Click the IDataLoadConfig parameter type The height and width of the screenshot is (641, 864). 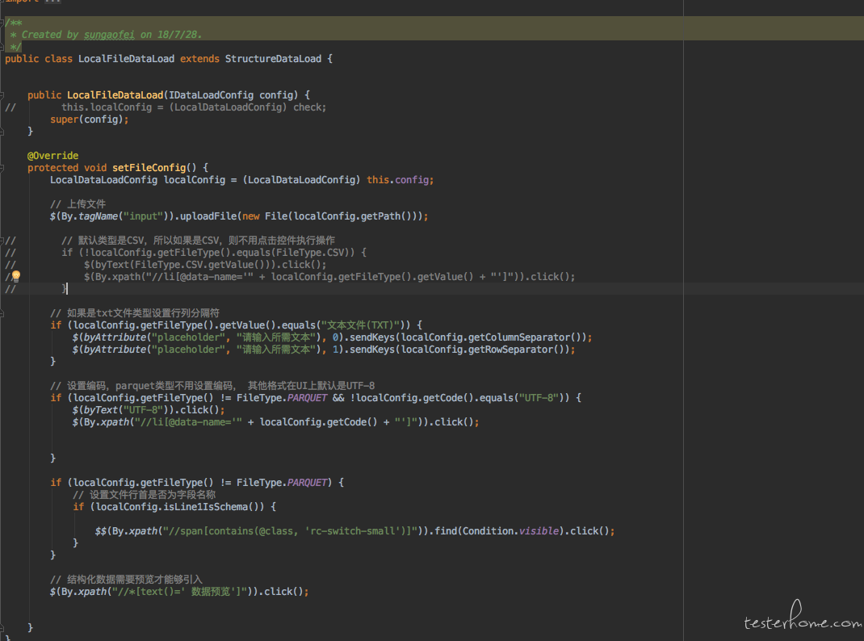(x=211, y=95)
